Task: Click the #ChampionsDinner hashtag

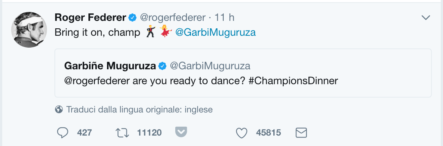Action: (293, 81)
